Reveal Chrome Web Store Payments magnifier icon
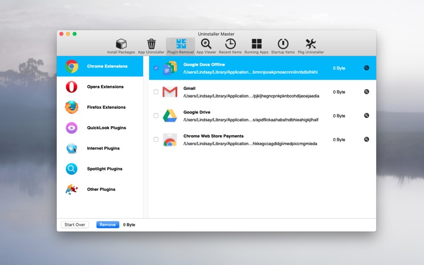The height and width of the screenshot is (265, 424). coord(366,139)
